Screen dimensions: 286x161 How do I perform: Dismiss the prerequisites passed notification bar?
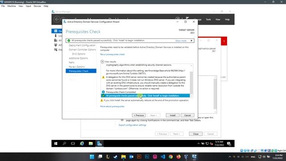[191, 41]
